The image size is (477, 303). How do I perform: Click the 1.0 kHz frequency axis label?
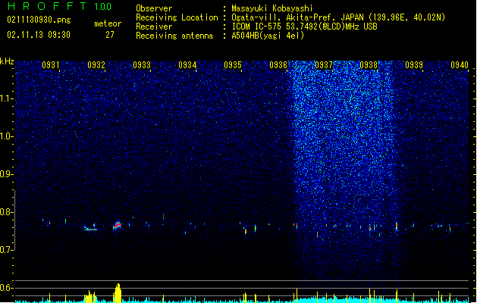click(6, 136)
